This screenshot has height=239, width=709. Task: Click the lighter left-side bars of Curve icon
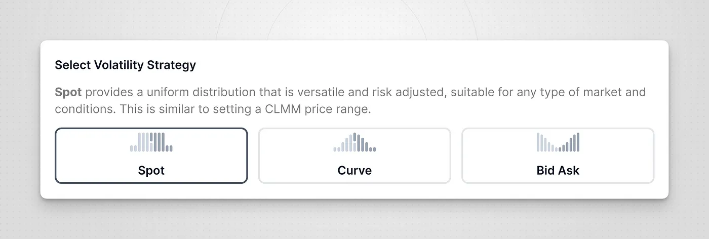(x=343, y=143)
